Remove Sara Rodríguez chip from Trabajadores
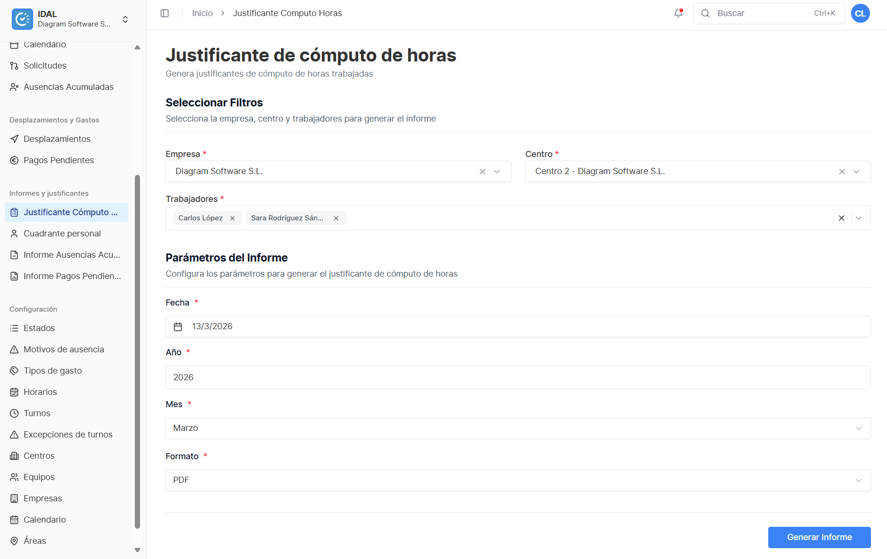This screenshot has height=559, width=887. [336, 218]
